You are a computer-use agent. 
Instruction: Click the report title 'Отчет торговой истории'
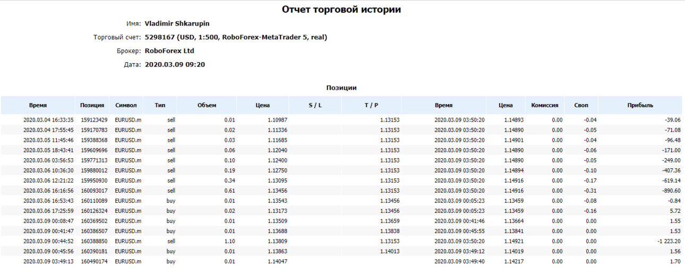(341, 10)
